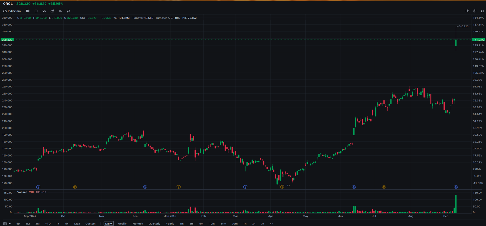This screenshot has height=226, width=486.
Task: Click the 118.183 low price label on chart
Action: (285, 185)
